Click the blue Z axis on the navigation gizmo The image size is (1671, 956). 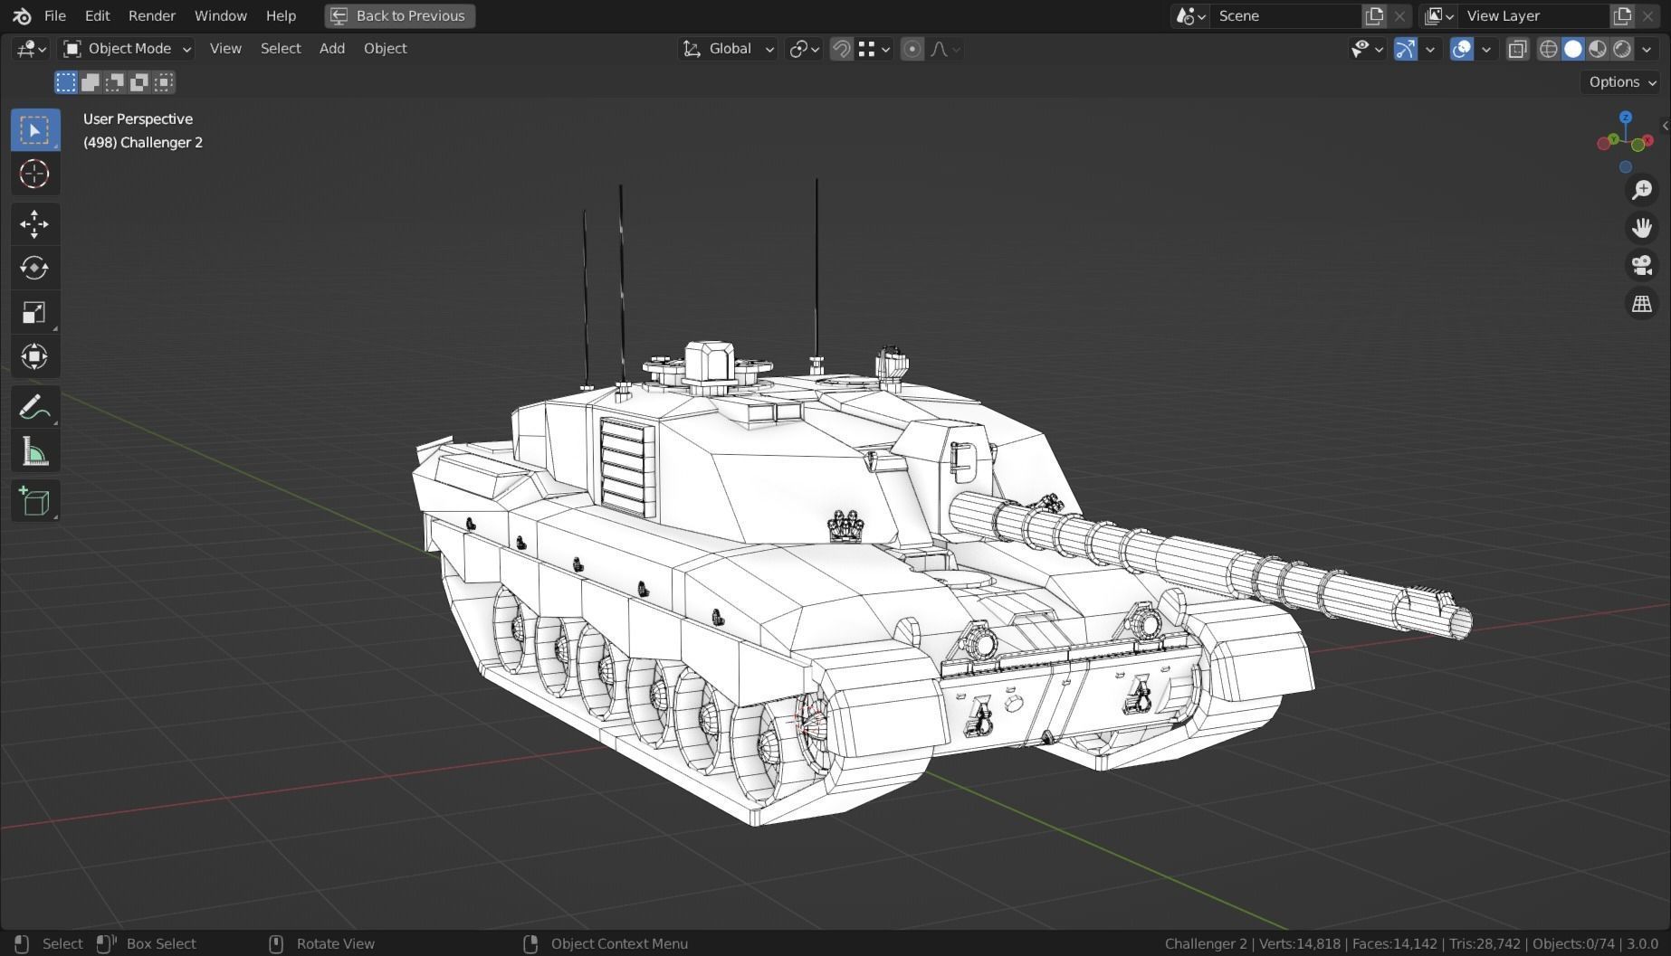pos(1626,118)
